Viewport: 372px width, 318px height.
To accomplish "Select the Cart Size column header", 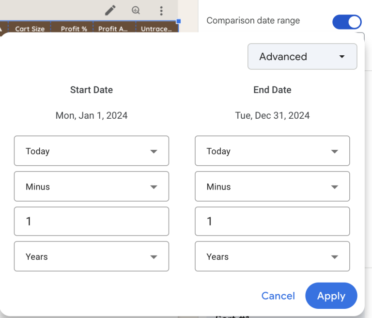I will tap(30, 29).
